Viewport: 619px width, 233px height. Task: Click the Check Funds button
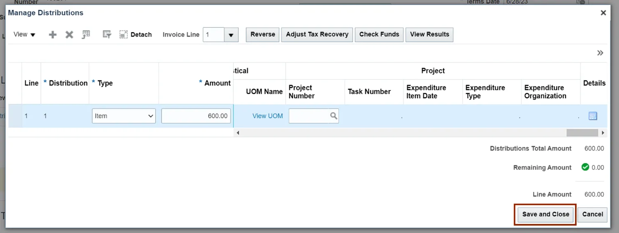coord(379,35)
